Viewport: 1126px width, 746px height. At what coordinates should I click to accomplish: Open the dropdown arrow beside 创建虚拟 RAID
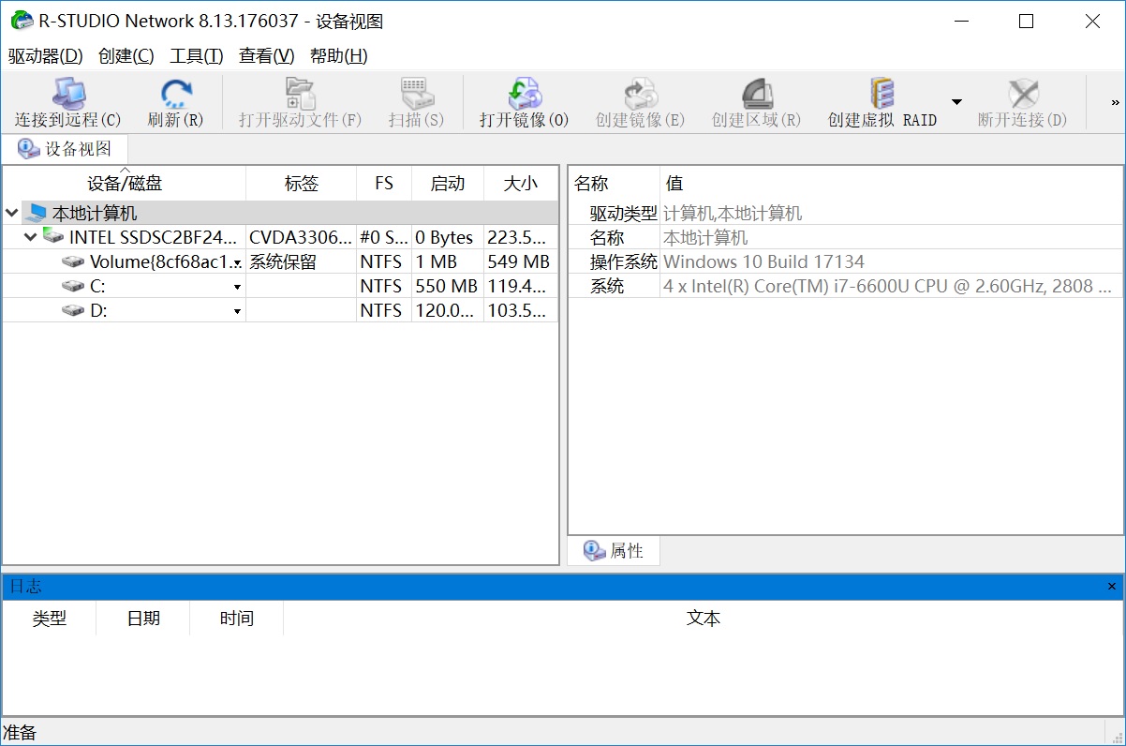tap(956, 102)
